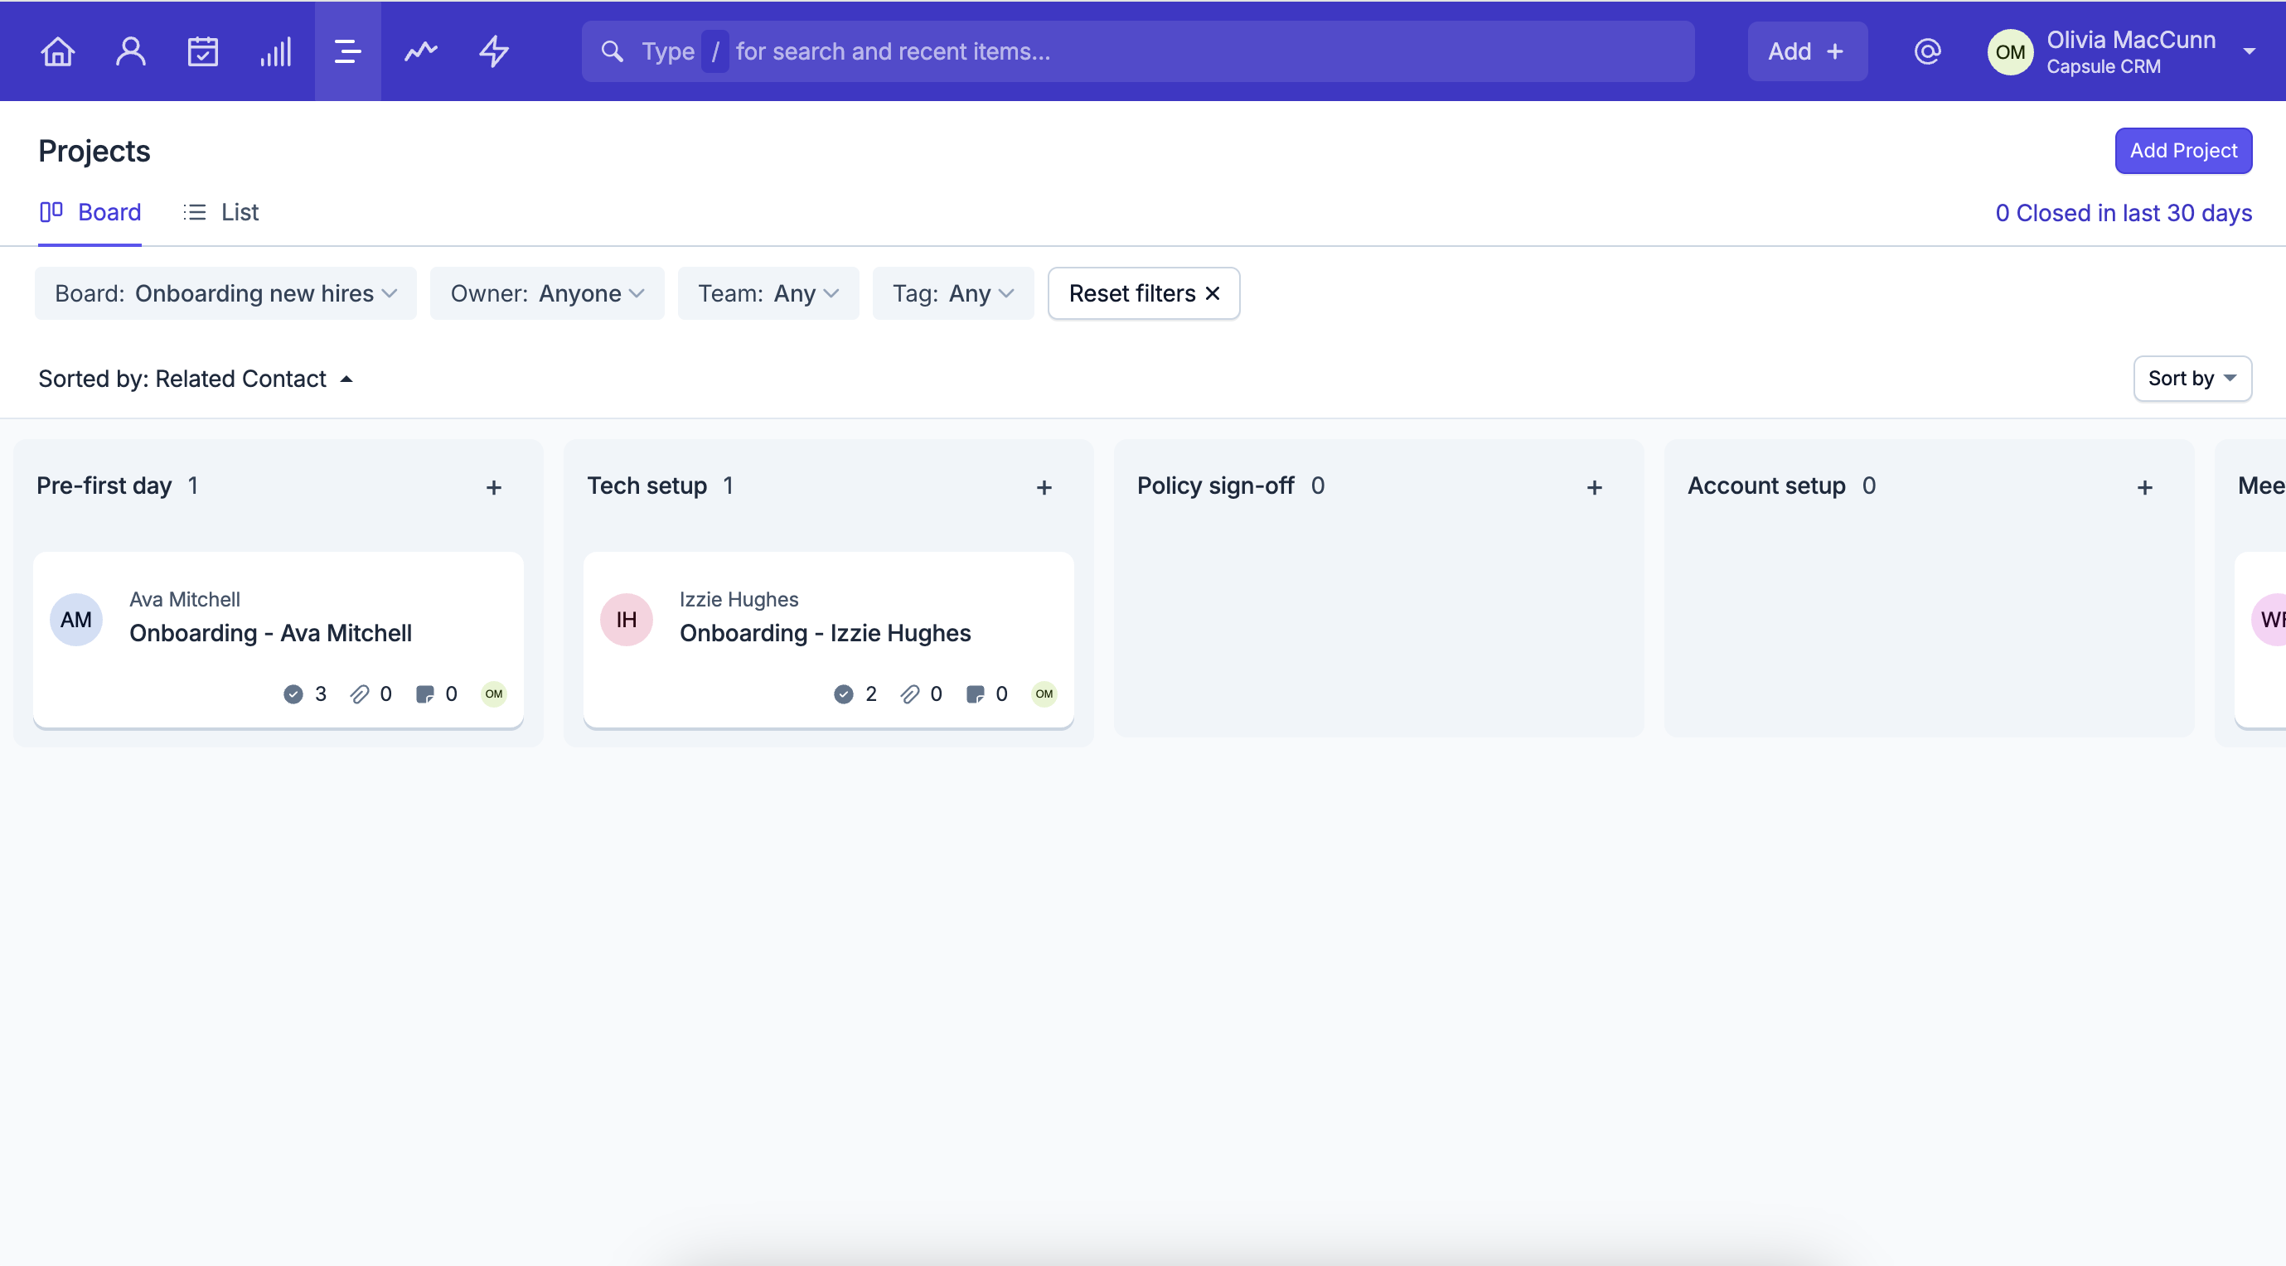
Task: Open the Calendar tasks icon
Action: coord(203,51)
